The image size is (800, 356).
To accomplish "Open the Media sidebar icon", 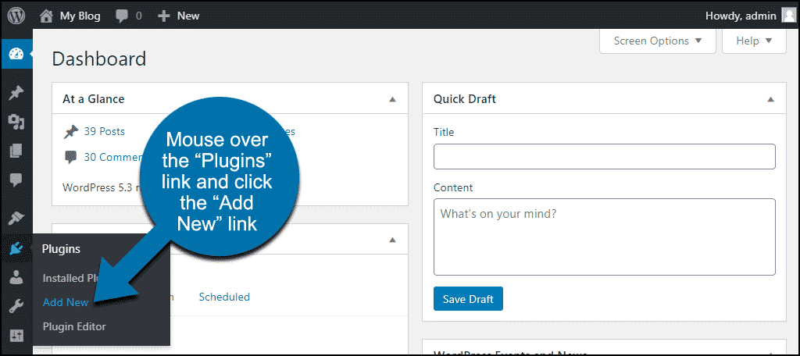I will pyautogui.click(x=16, y=122).
